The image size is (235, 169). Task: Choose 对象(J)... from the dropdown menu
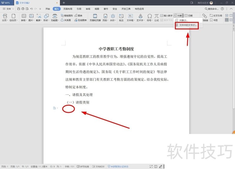[x=188, y=20]
